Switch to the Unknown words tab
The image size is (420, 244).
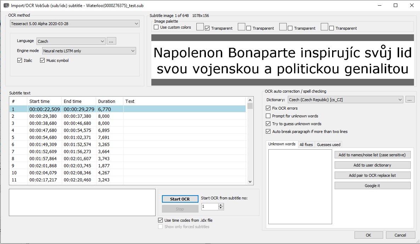(x=282, y=144)
